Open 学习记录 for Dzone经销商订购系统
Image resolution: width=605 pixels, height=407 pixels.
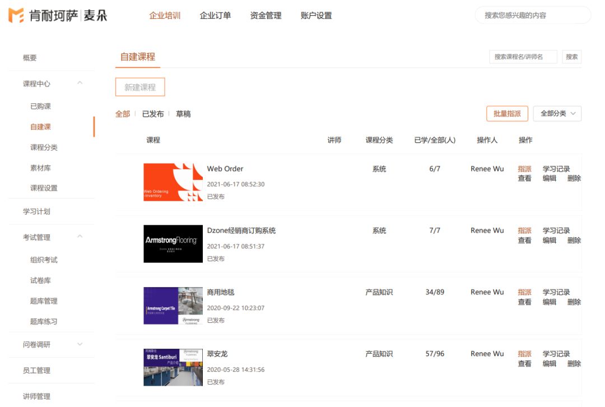[x=556, y=230]
